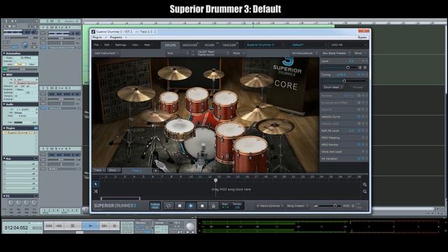Open the Macro Controls dropdown
The image size is (448, 252).
coord(269,206)
